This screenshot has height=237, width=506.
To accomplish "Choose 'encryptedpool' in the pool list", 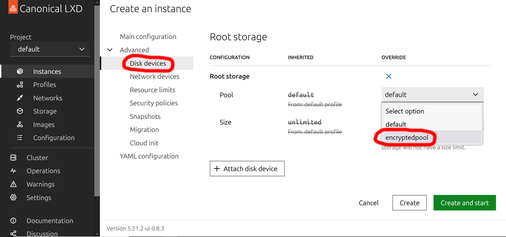I will click(x=432, y=137).
